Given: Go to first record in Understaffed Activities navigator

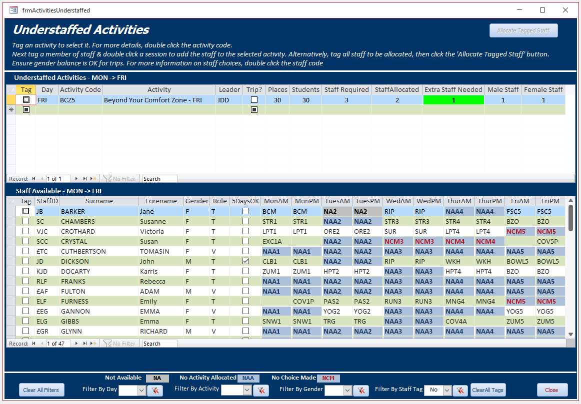Looking at the screenshot, I should [x=33, y=179].
